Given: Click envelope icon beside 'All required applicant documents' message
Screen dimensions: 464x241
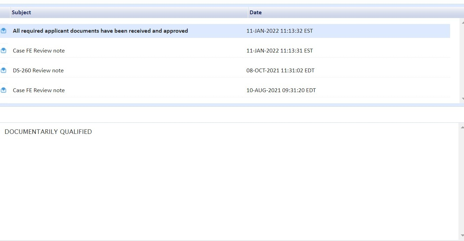Looking at the screenshot, I should [3, 31].
